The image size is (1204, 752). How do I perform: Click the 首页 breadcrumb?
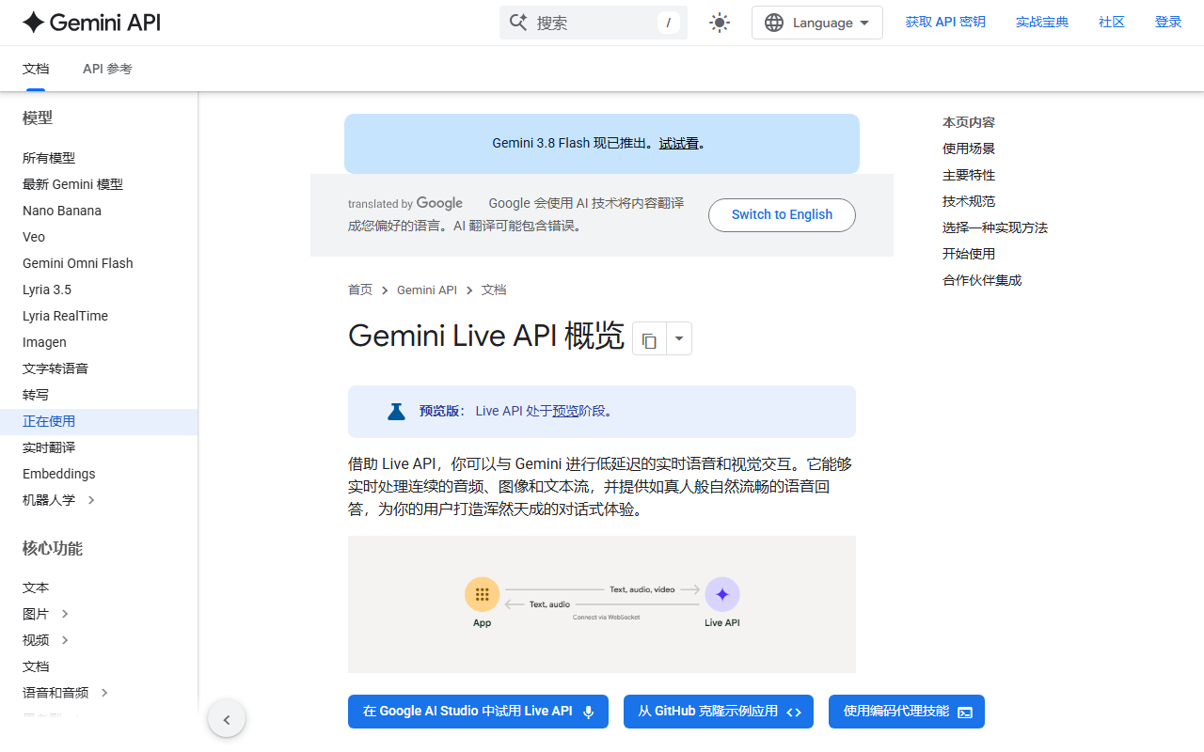coord(360,290)
